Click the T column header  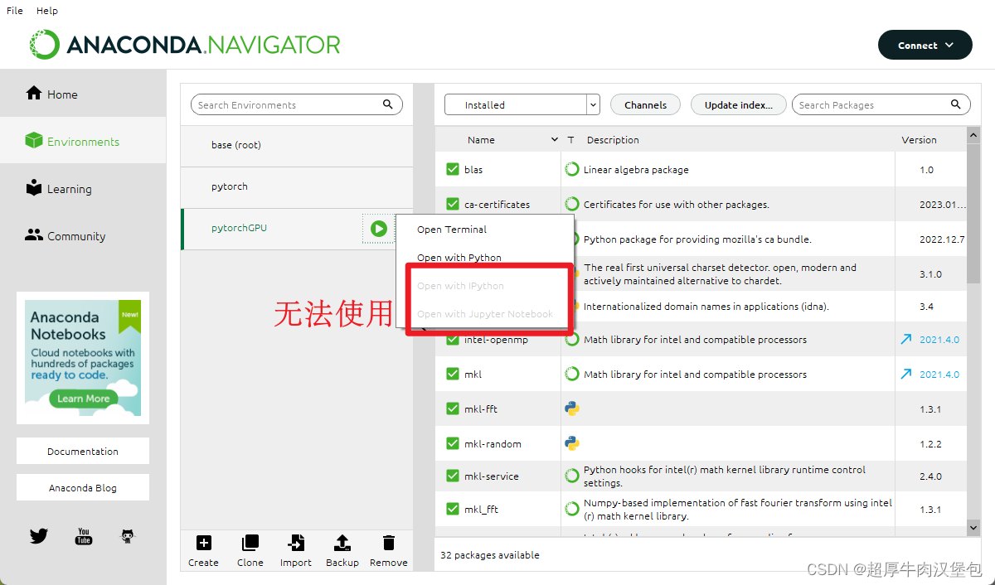point(570,140)
